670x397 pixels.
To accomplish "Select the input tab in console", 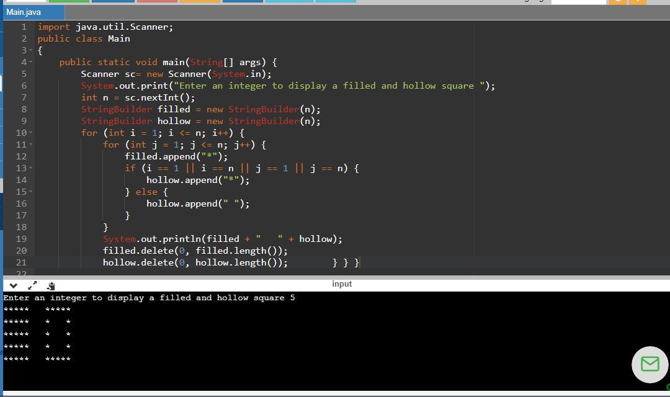I will pyautogui.click(x=341, y=284).
